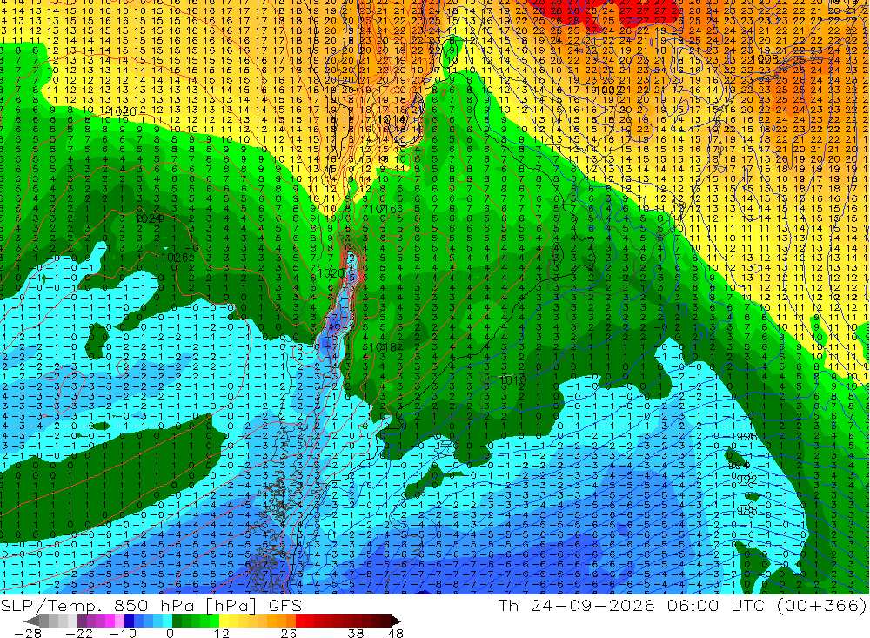
Task: Click the 988 isobar label
Action: tap(746, 510)
